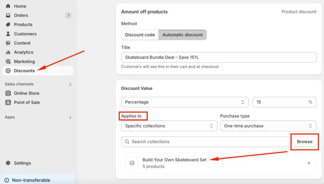Click the Point of Sale icon
324x184 pixels.
[x=8, y=102]
